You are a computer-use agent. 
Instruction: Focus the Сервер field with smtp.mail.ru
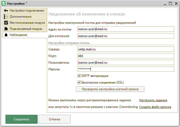click(126, 49)
